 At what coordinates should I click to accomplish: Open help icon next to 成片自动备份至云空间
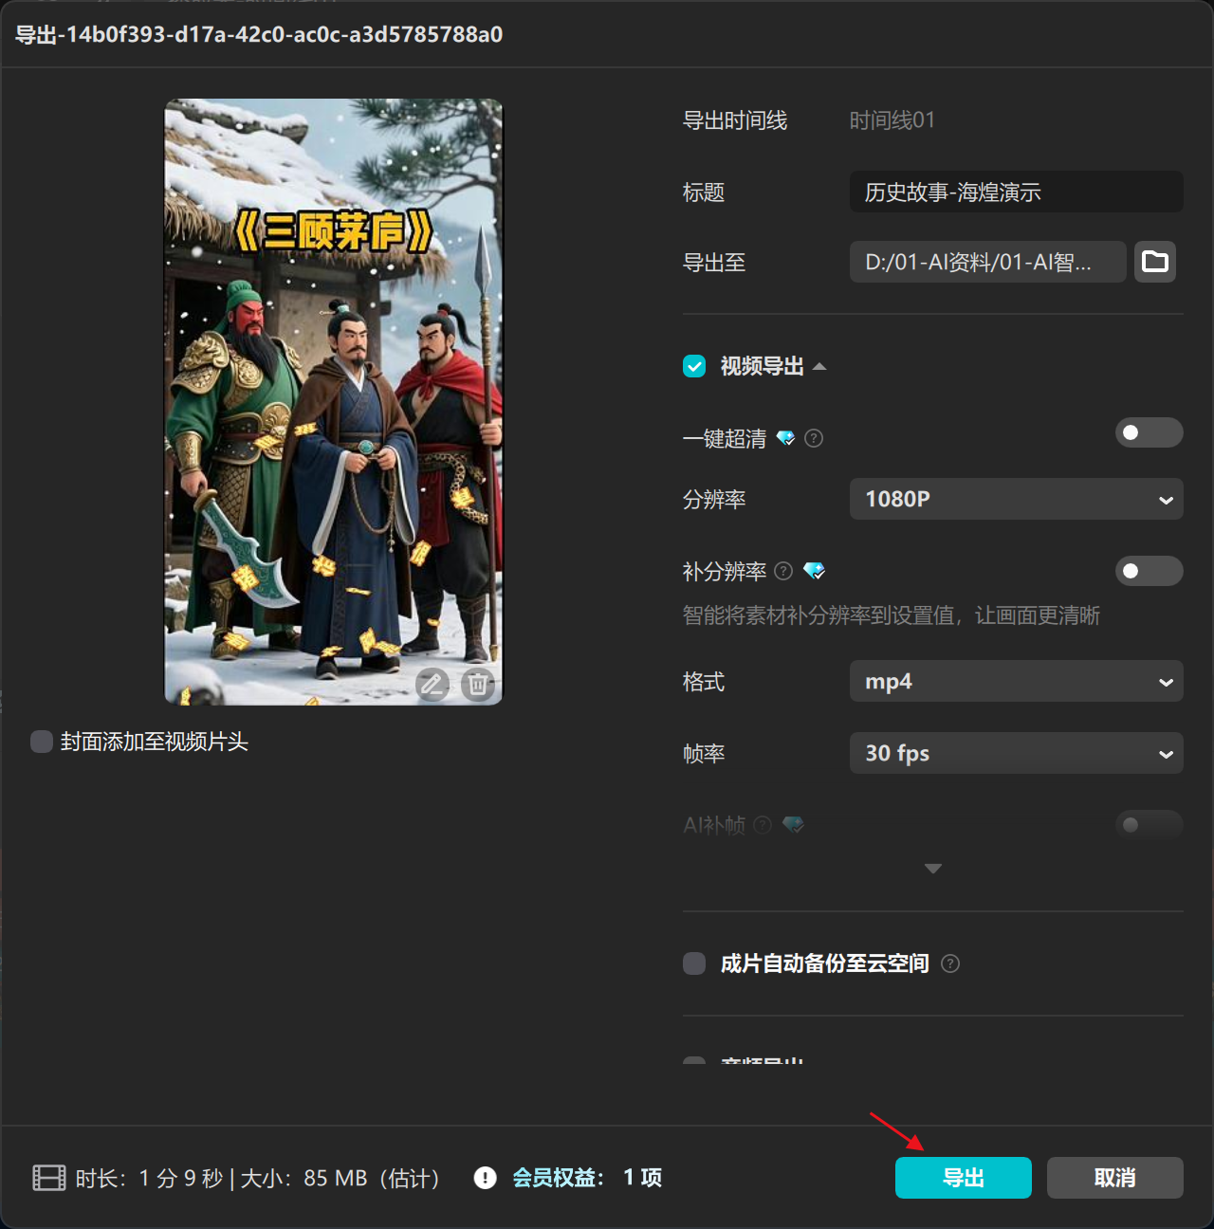(950, 963)
